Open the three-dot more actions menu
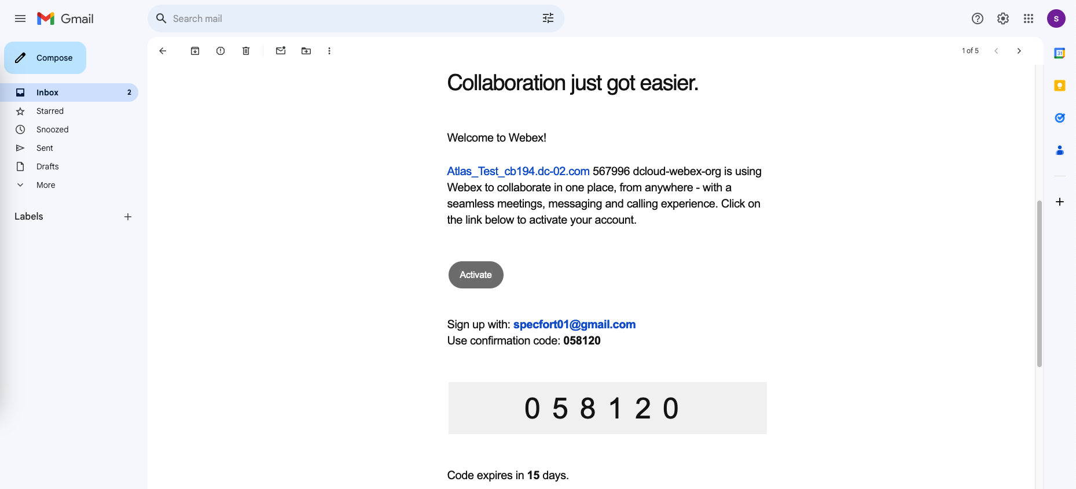The image size is (1076, 489). [329, 51]
